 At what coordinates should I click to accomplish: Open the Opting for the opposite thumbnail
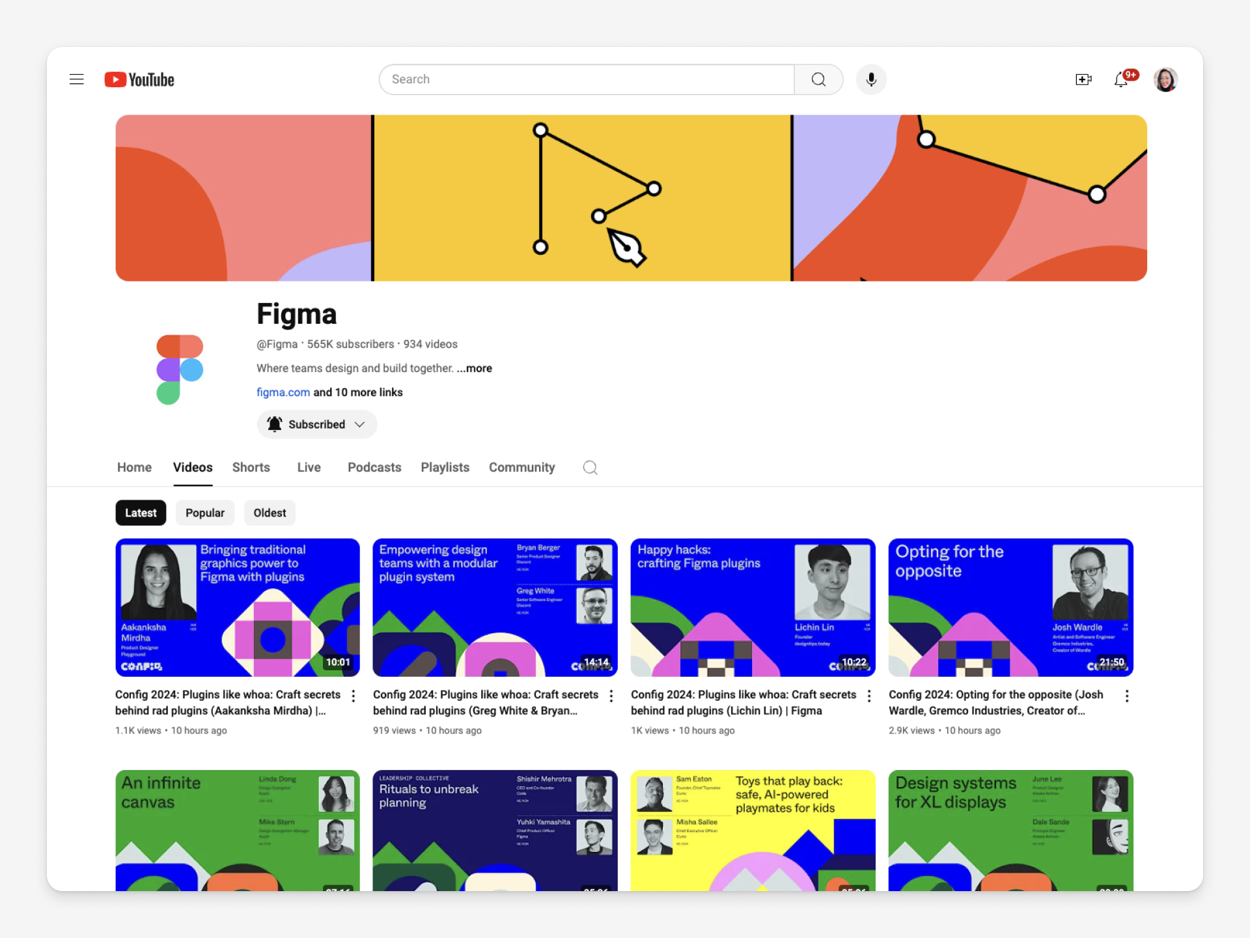coord(1011,607)
